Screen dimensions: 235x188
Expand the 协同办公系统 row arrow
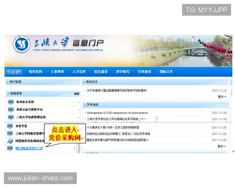coord(79,102)
